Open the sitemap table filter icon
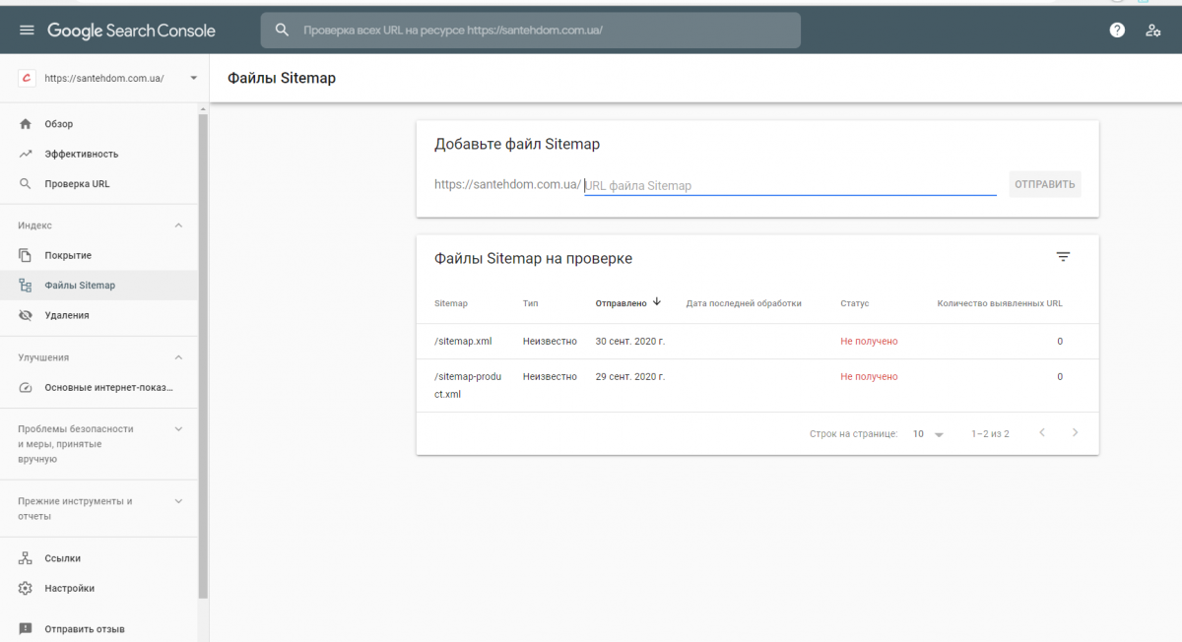The height and width of the screenshot is (642, 1182). 1063,257
